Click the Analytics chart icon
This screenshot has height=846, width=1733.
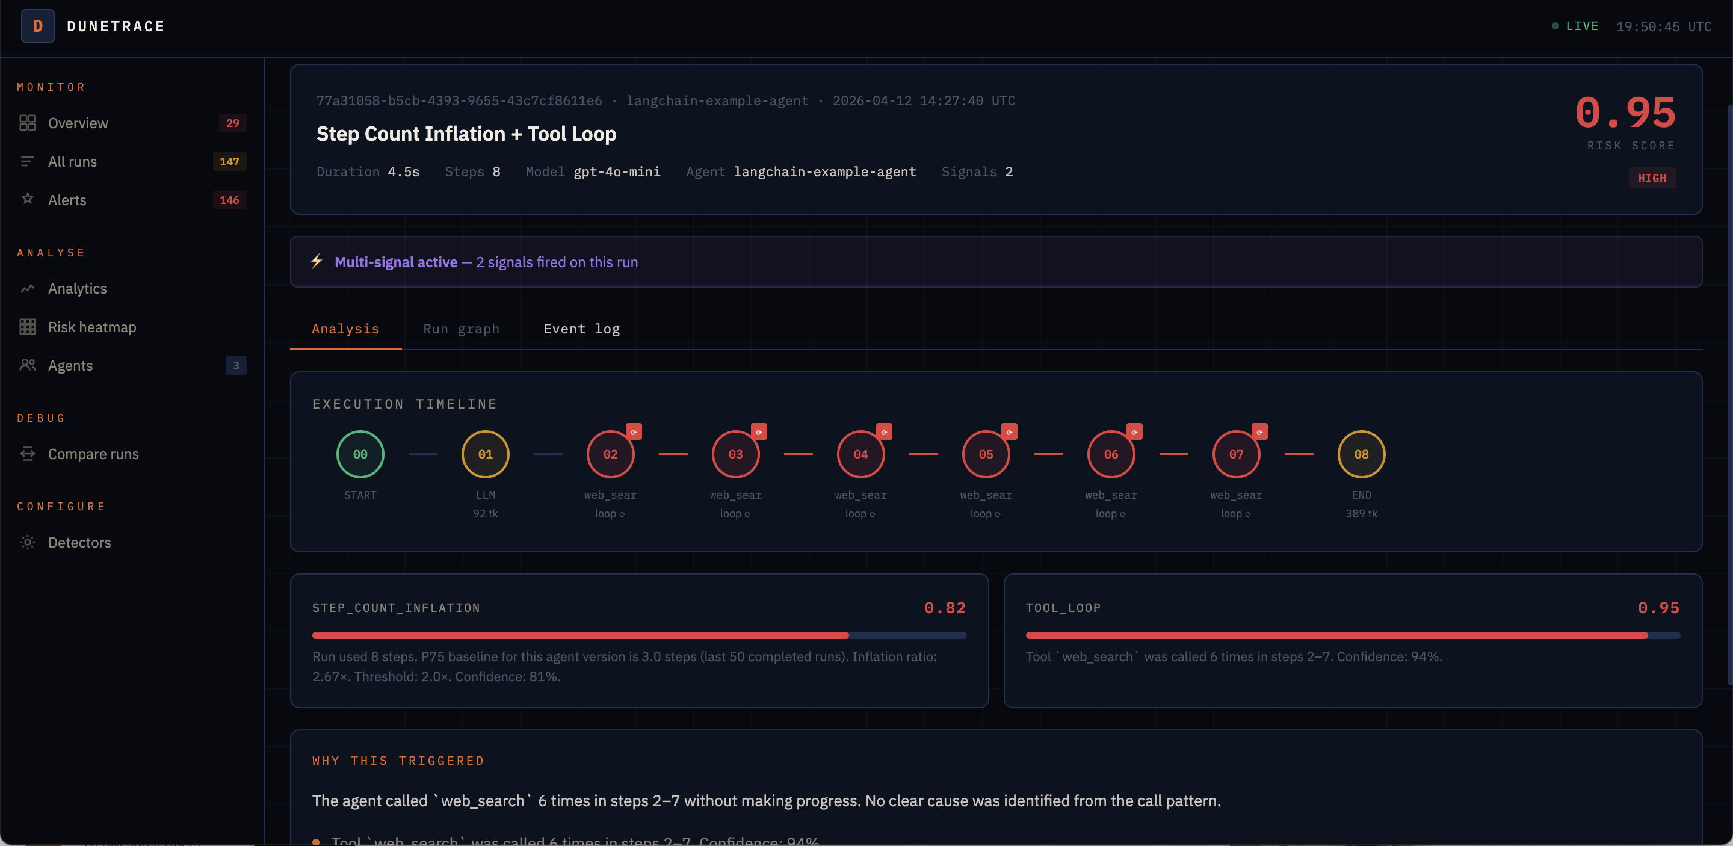(x=28, y=288)
